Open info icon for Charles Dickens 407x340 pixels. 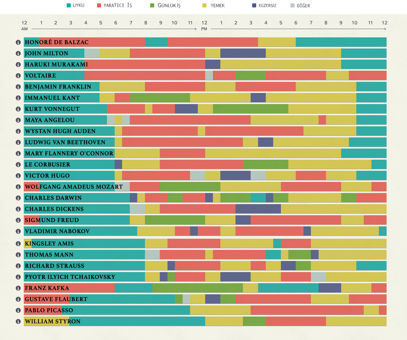18,209
